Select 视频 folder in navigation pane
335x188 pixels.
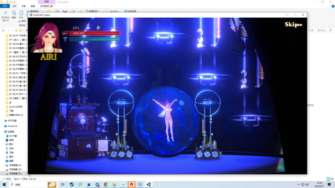(10, 140)
